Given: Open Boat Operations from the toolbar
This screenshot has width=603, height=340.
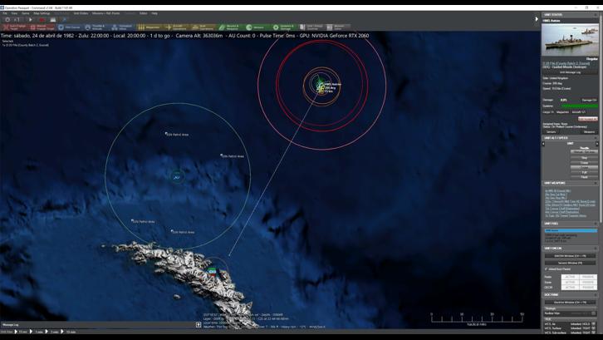Looking at the screenshot, I should pyautogui.click(x=203, y=27).
